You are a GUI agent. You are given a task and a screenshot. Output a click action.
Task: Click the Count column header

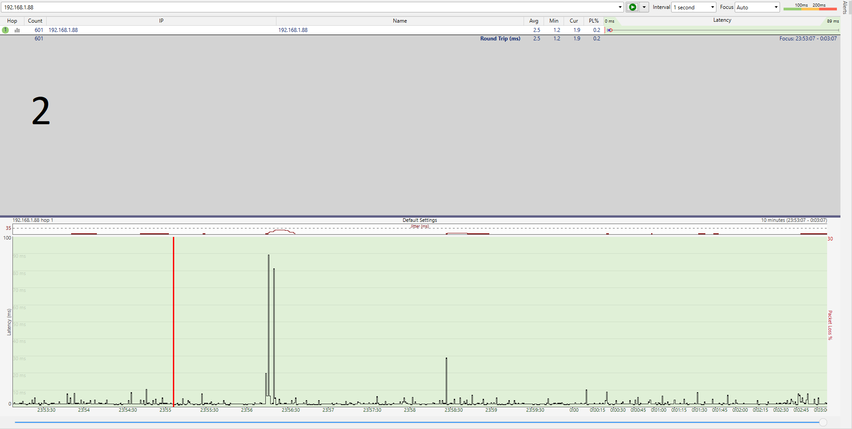[35, 21]
